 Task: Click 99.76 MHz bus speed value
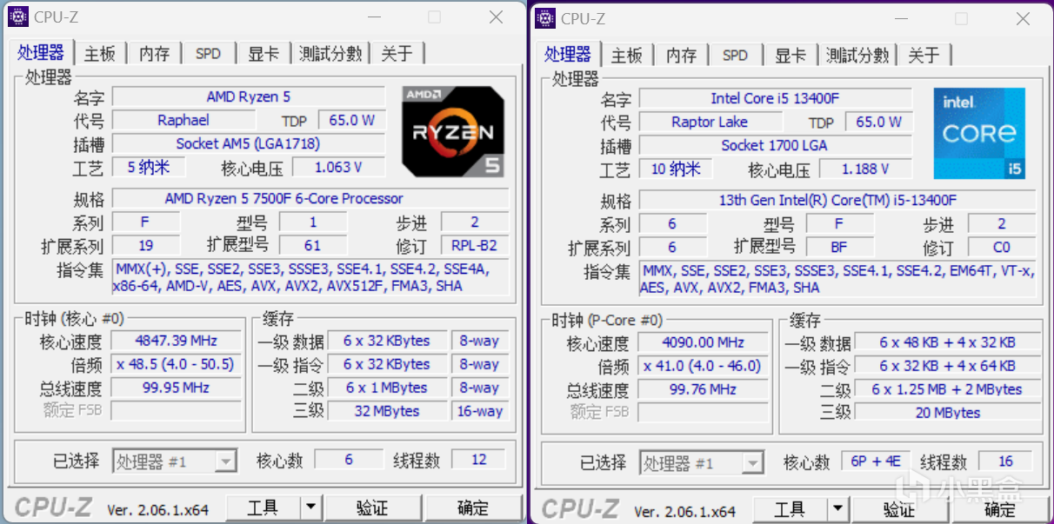pos(703,389)
